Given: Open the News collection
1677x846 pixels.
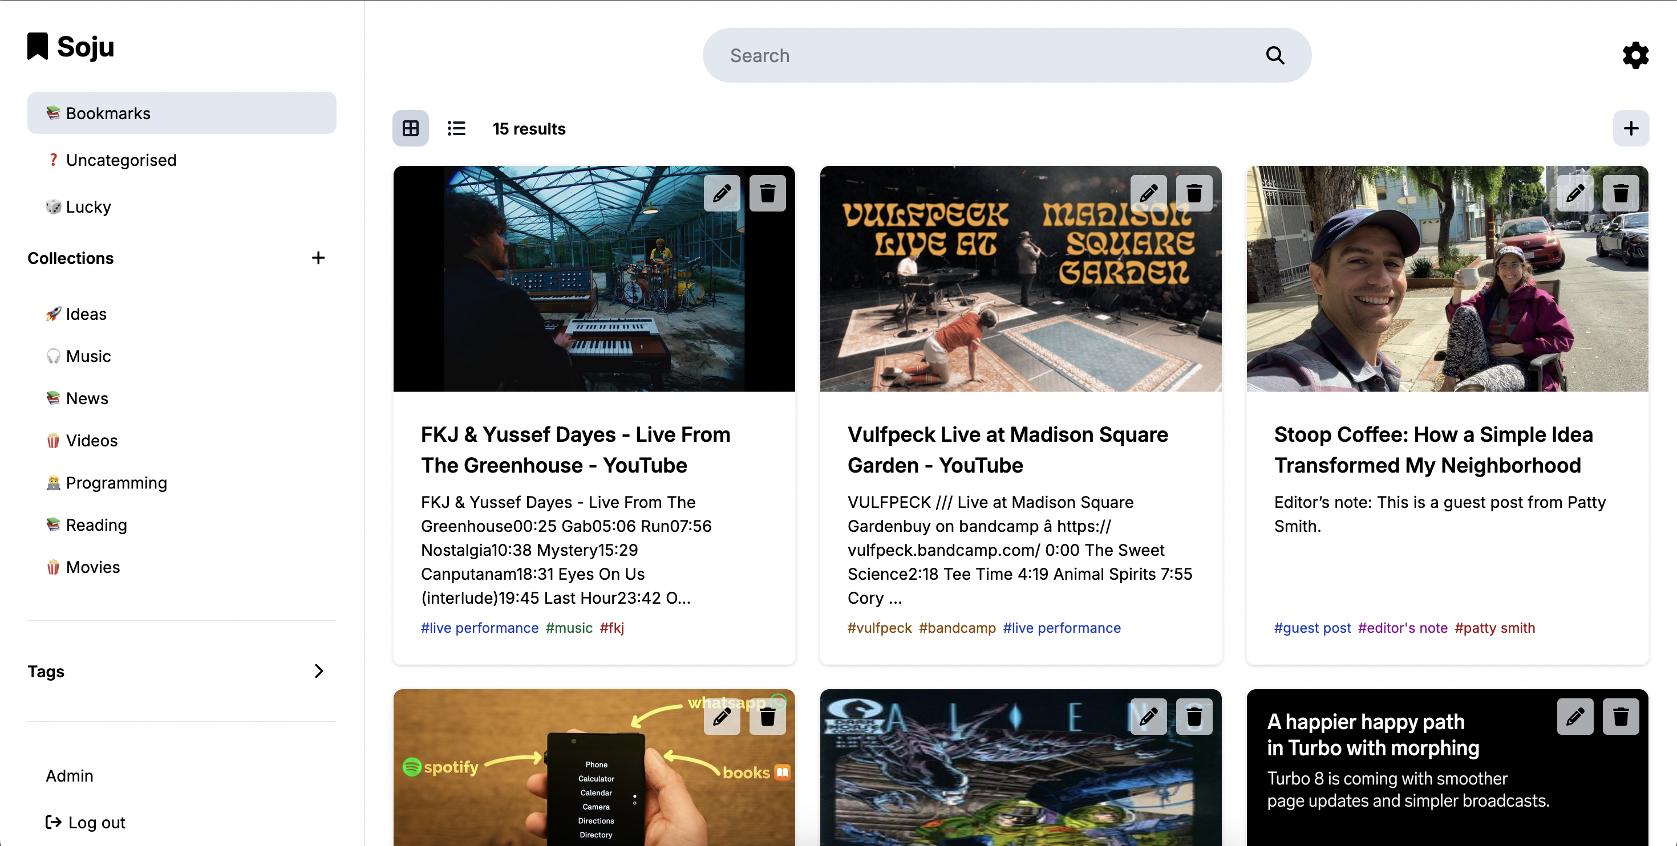Looking at the screenshot, I should point(181,398).
